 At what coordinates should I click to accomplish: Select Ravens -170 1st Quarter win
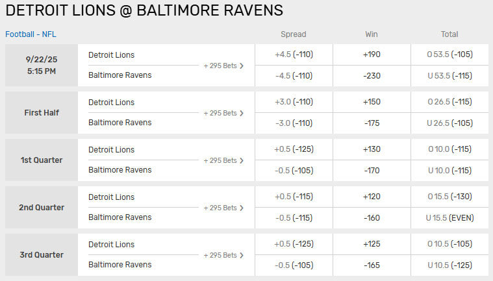pos(372,170)
